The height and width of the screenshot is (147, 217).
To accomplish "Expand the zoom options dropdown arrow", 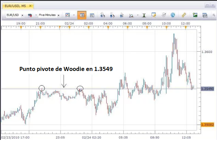I will (138, 15).
